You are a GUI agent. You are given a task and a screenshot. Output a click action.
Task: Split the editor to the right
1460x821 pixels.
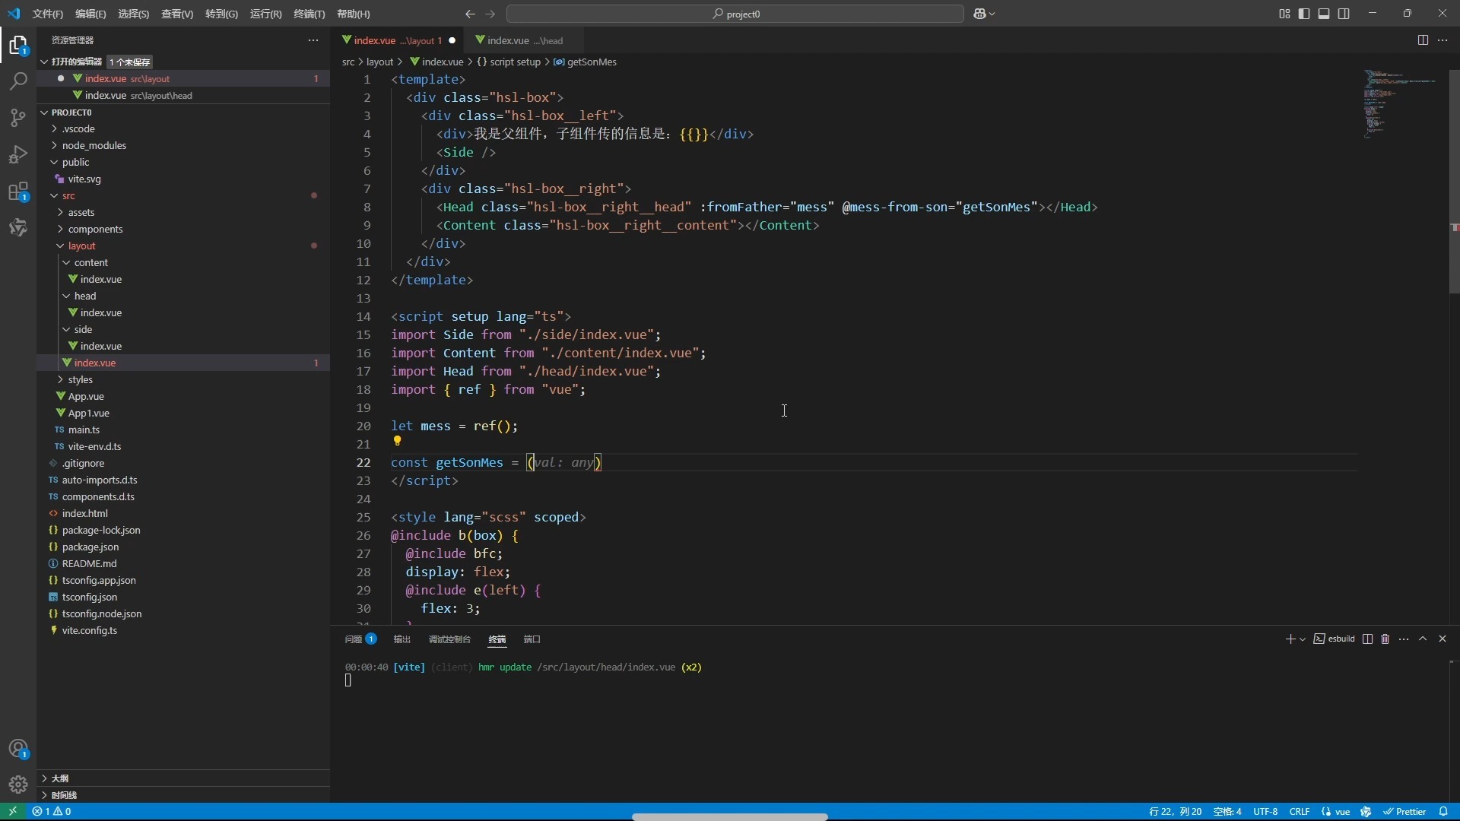[x=1423, y=40]
